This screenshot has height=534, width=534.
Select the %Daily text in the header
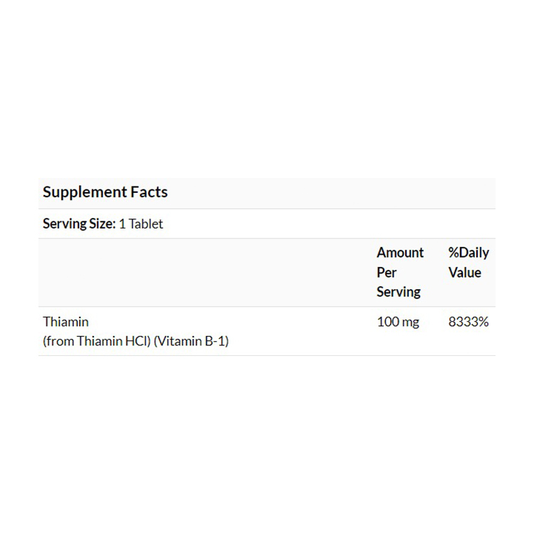(468, 253)
